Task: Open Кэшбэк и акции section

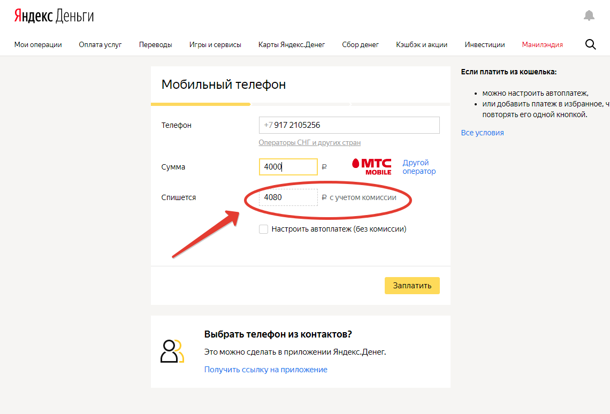Action: click(x=422, y=45)
